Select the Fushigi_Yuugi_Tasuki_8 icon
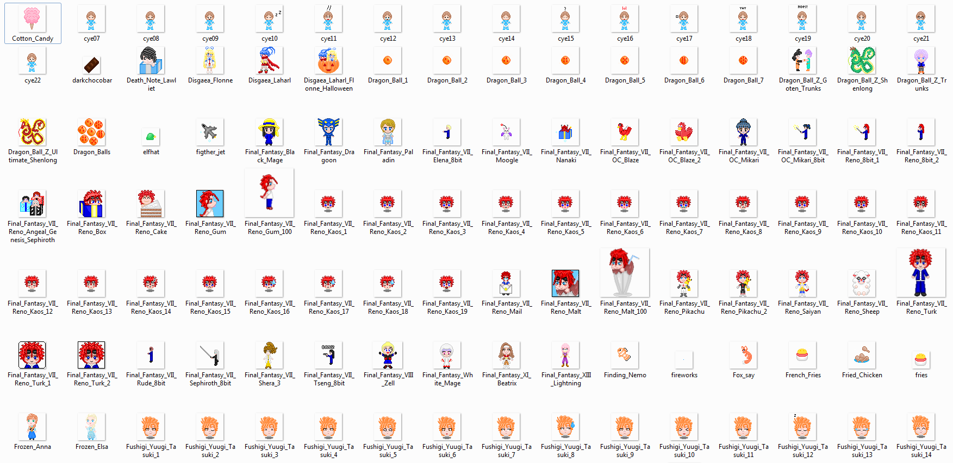The width and height of the screenshot is (953, 463). 565,427
